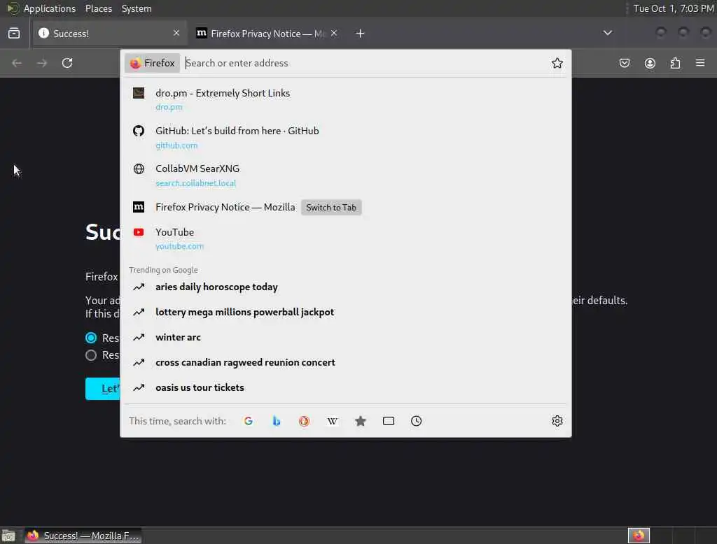Search trending cross canadian ragweed reunion concert

point(346,362)
